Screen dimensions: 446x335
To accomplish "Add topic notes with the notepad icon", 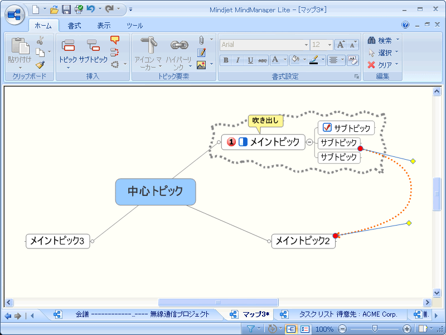I will 201,52.
